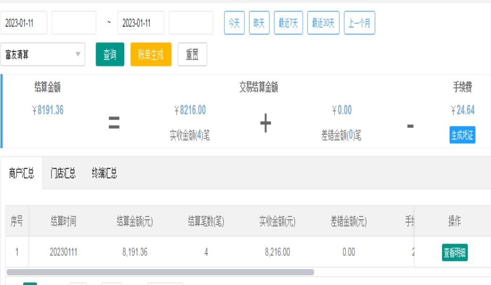Select the 商户汇总 tab
This screenshot has width=491, height=285.
coord(22,173)
